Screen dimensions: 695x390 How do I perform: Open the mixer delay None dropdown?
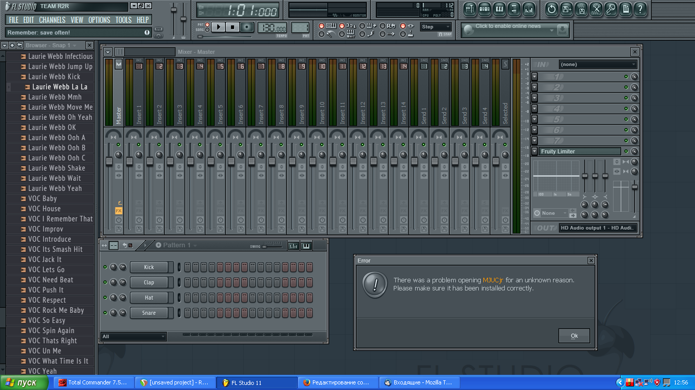click(x=551, y=213)
